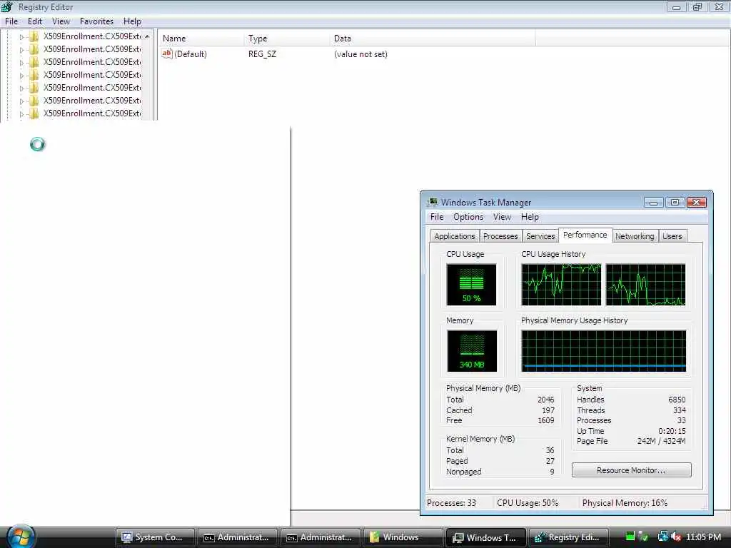Open Help menu in Task Manager

[x=530, y=217]
